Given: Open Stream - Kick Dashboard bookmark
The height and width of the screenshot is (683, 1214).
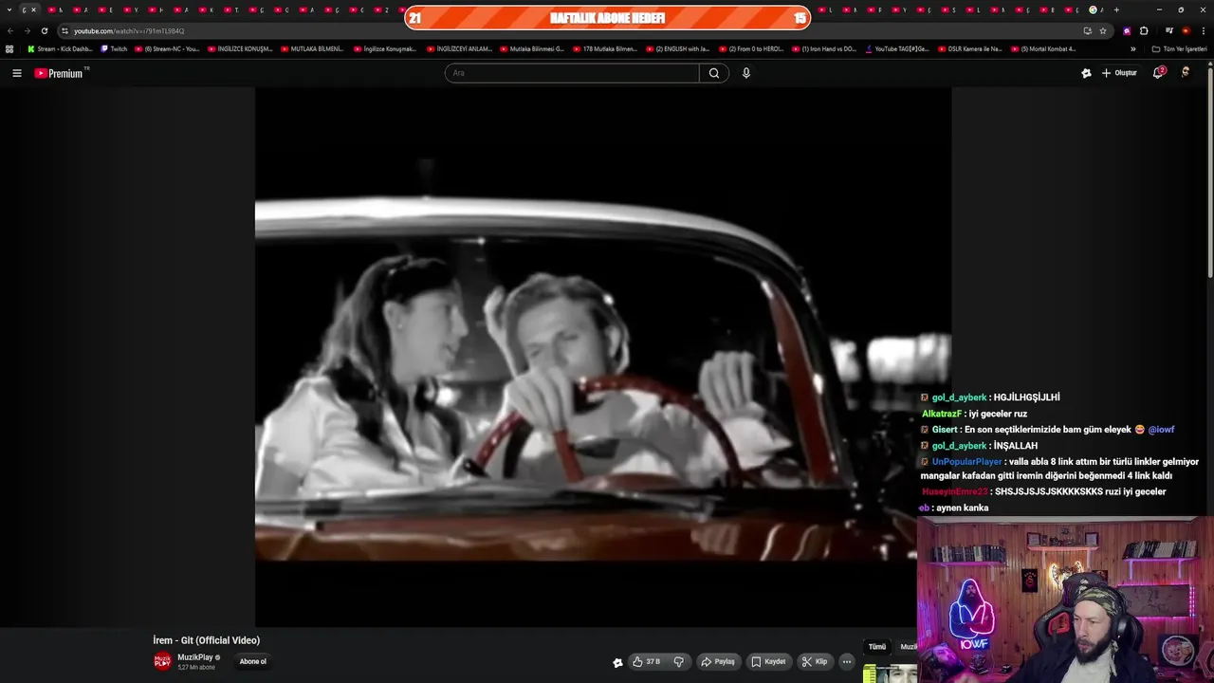Looking at the screenshot, I should 60,48.
